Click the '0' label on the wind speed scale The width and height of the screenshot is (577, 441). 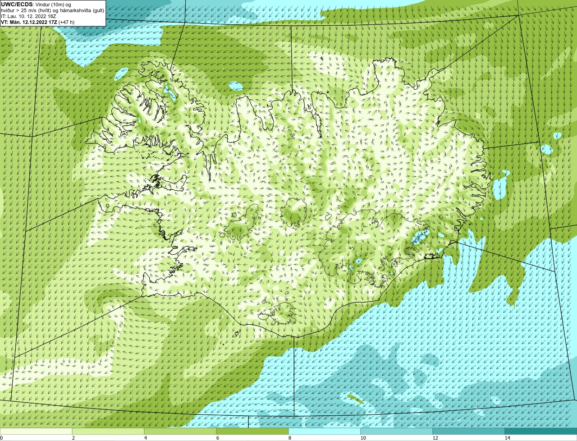click(x=1, y=438)
